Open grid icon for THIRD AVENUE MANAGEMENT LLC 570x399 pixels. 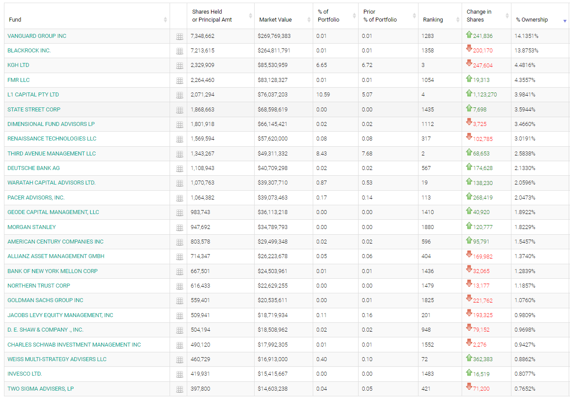pyautogui.click(x=180, y=155)
